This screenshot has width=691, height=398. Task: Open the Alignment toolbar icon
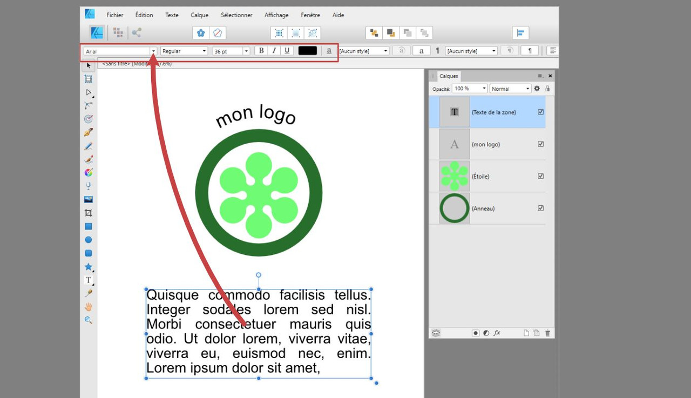(x=520, y=33)
